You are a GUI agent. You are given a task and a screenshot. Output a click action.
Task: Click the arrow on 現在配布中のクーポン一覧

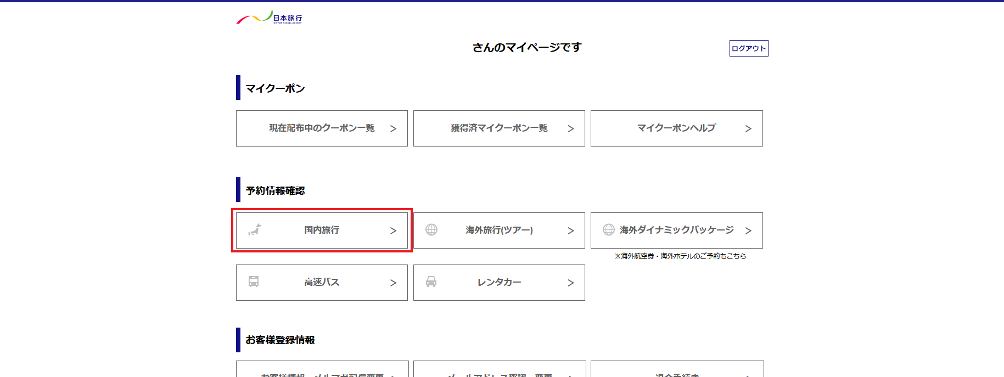point(393,129)
